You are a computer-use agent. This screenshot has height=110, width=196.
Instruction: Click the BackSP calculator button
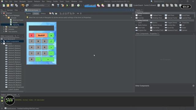[41, 35]
